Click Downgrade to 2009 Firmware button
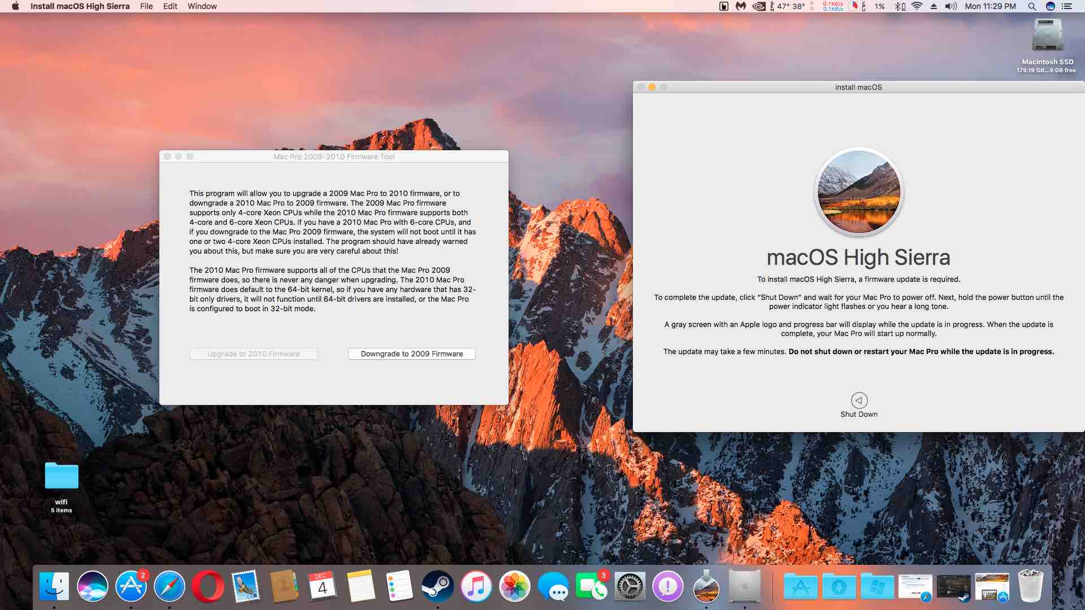The height and width of the screenshot is (610, 1085). (x=411, y=354)
